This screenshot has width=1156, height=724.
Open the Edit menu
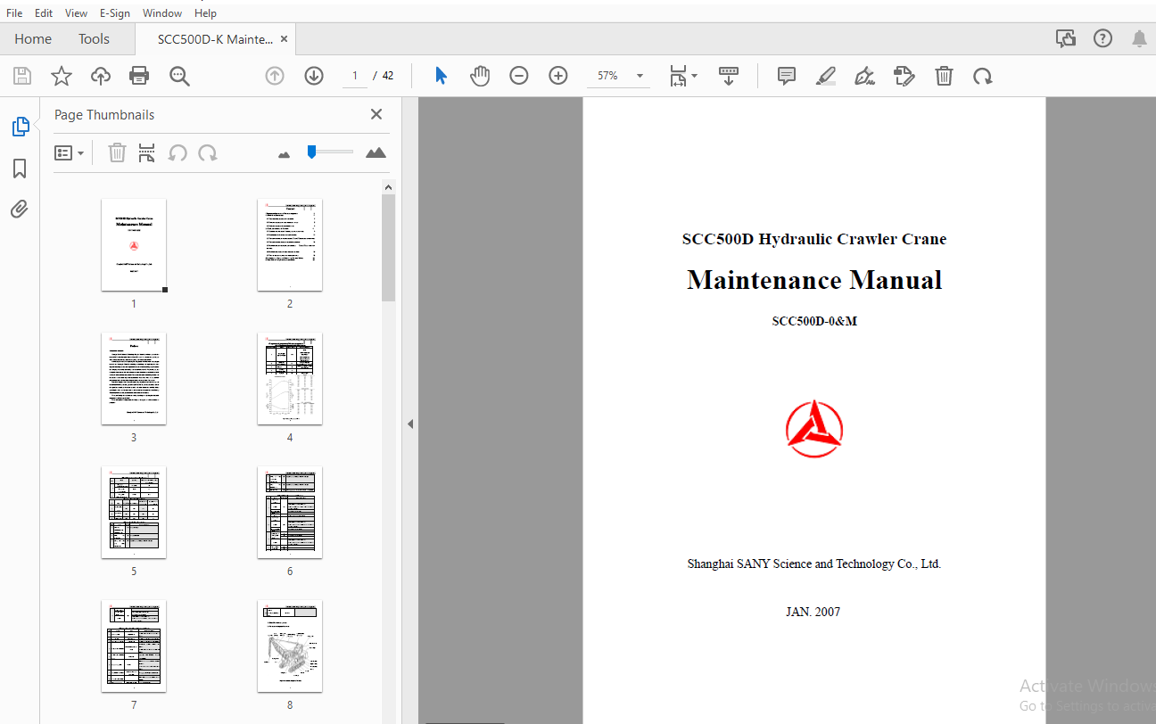[x=44, y=12]
